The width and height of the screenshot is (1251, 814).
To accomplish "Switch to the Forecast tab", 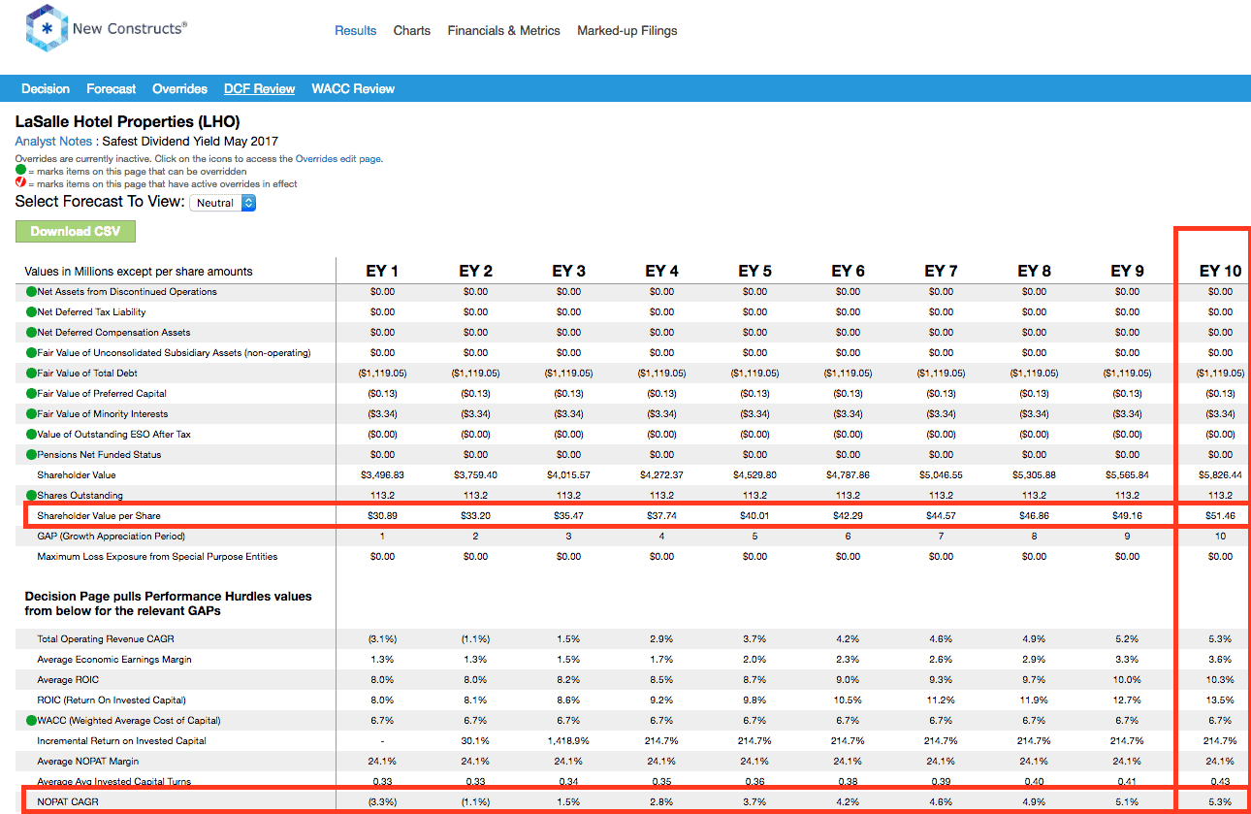I will [112, 88].
